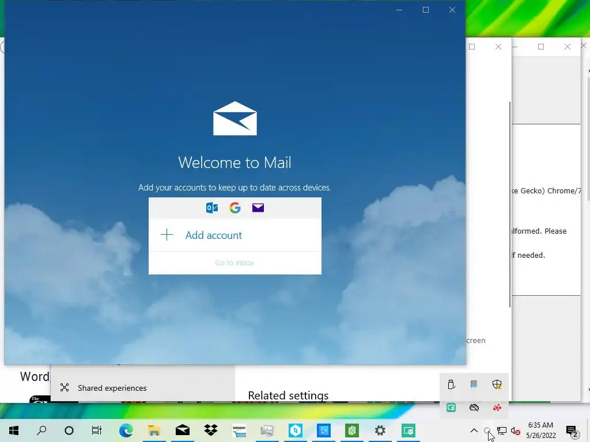The height and width of the screenshot is (442, 590).
Task: Click the Go to inbox link
Action: pos(235,262)
